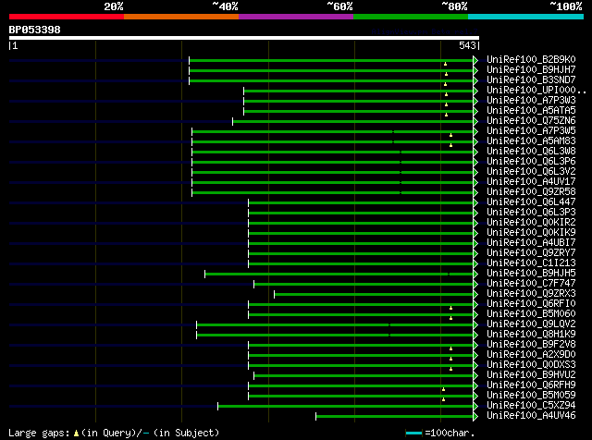
Task: Select the UniRef100_Q6L3W8 label
Action: pos(531,152)
